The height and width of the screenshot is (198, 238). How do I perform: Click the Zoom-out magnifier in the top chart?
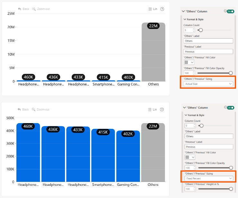point(34,9)
